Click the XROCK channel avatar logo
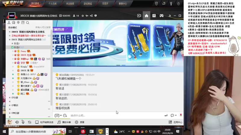The image size is (241, 135). pyautogui.click(x=12, y=16)
